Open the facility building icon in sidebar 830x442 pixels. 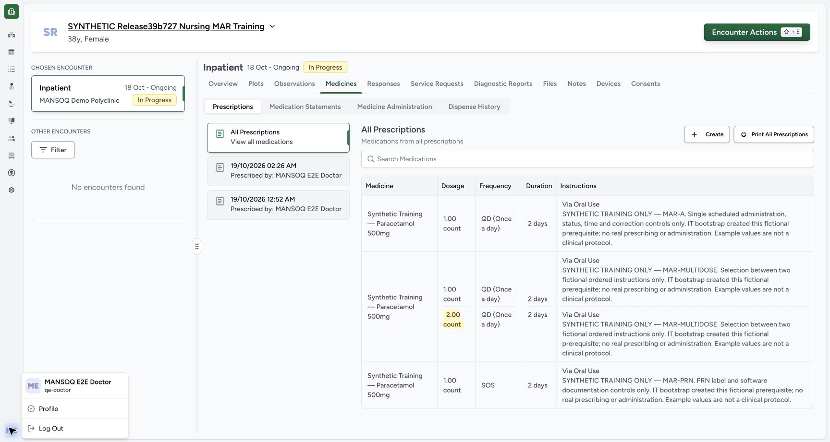click(x=12, y=35)
